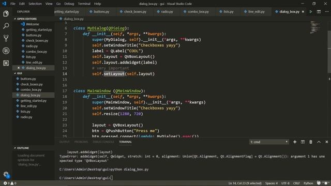Open the Terminal menu
Screen dimensions: 331x186
pyautogui.click(x=84, y=4)
